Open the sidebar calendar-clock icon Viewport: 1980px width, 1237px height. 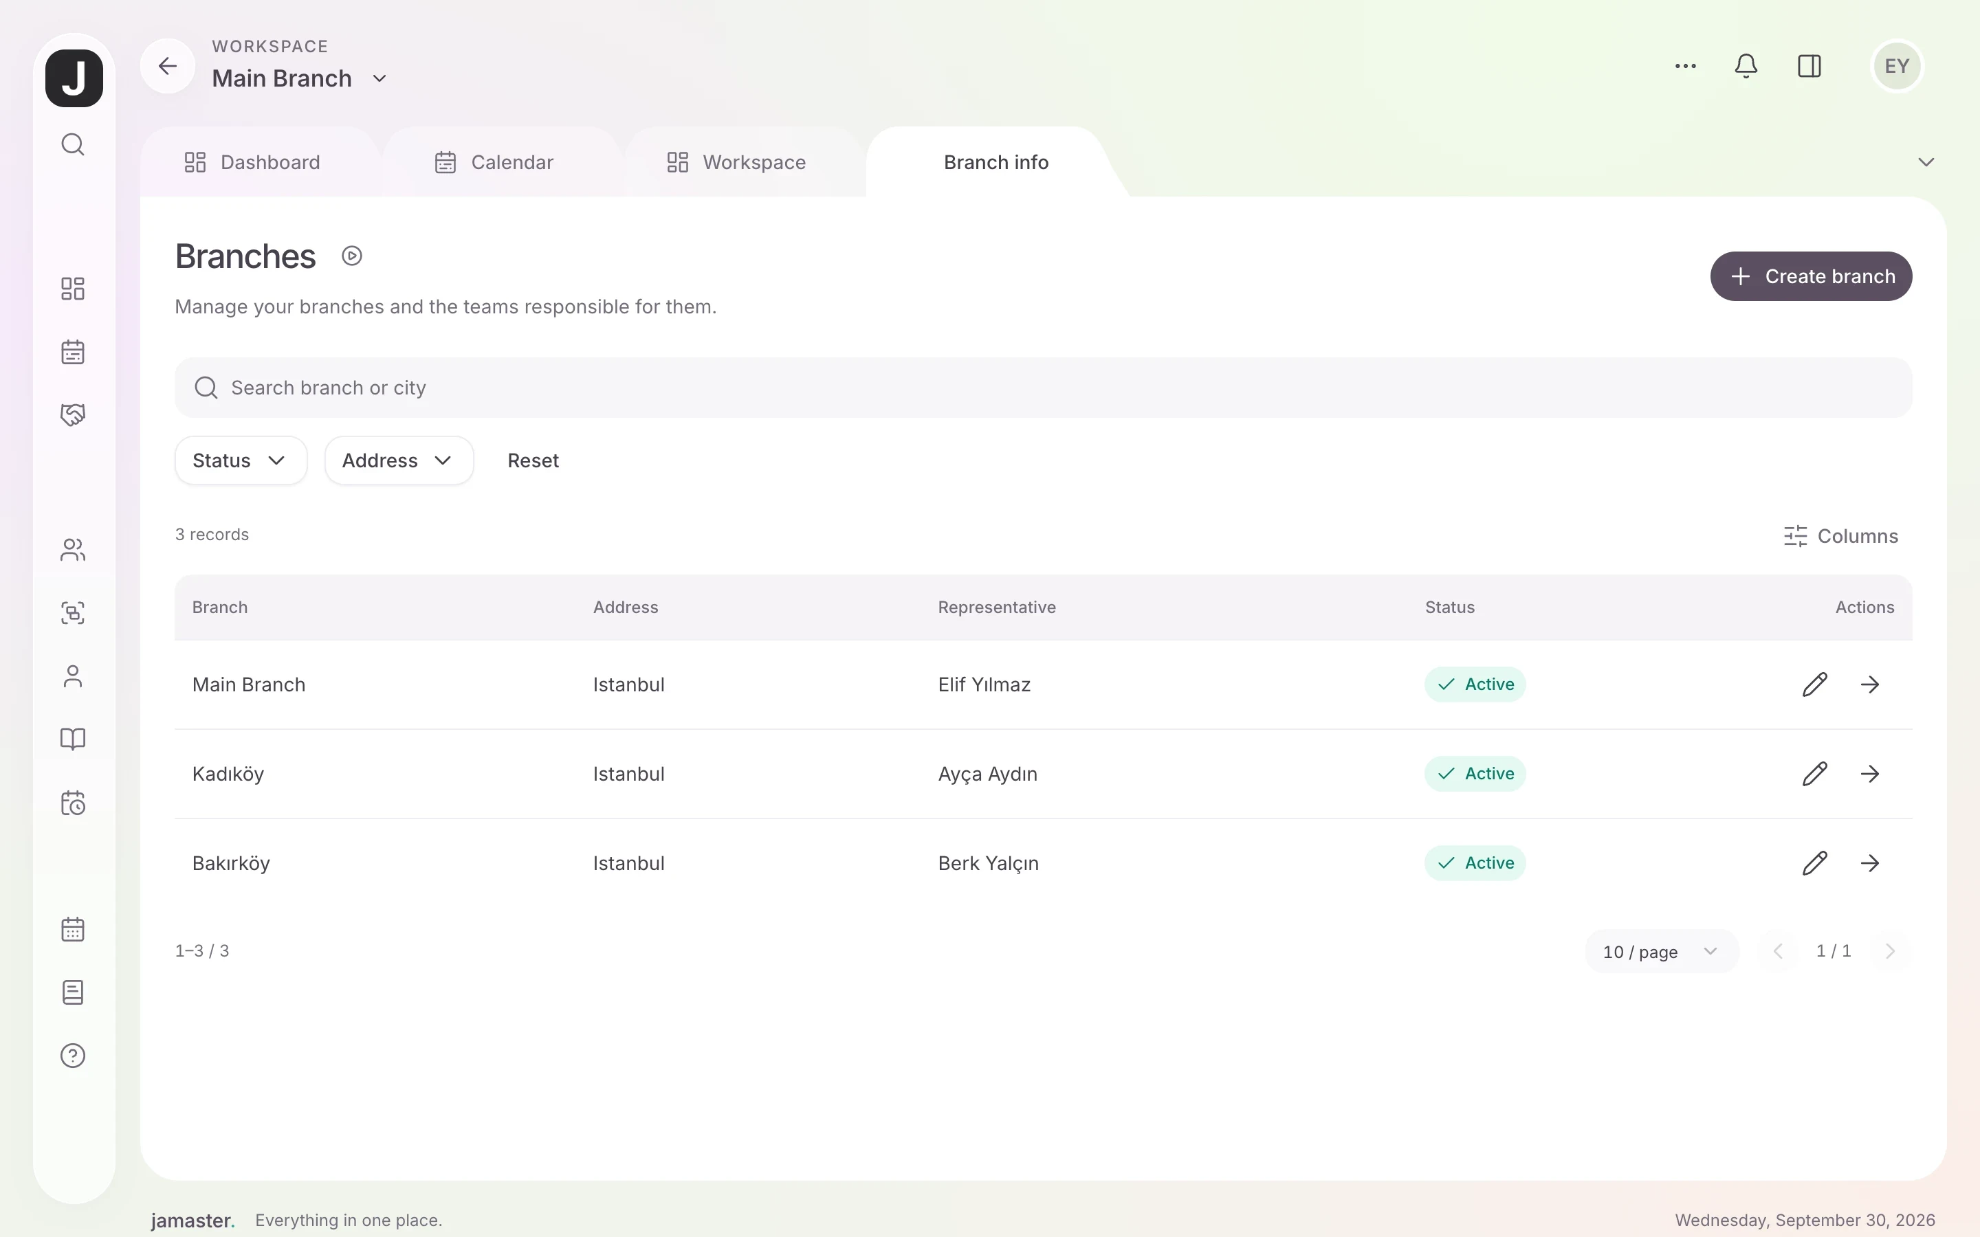(x=73, y=803)
